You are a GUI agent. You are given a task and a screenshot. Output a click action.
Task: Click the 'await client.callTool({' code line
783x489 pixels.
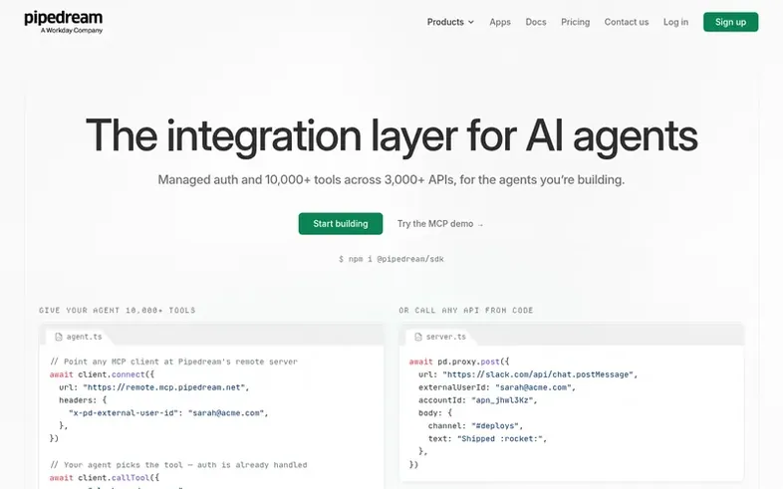(105, 477)
